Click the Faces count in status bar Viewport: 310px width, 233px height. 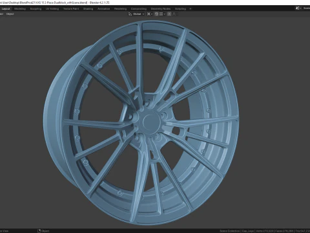click(x=284, y=231)
